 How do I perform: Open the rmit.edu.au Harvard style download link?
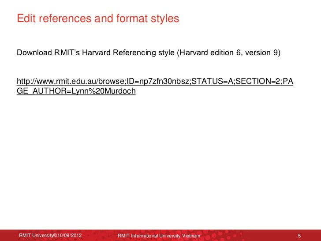[155, 86]
